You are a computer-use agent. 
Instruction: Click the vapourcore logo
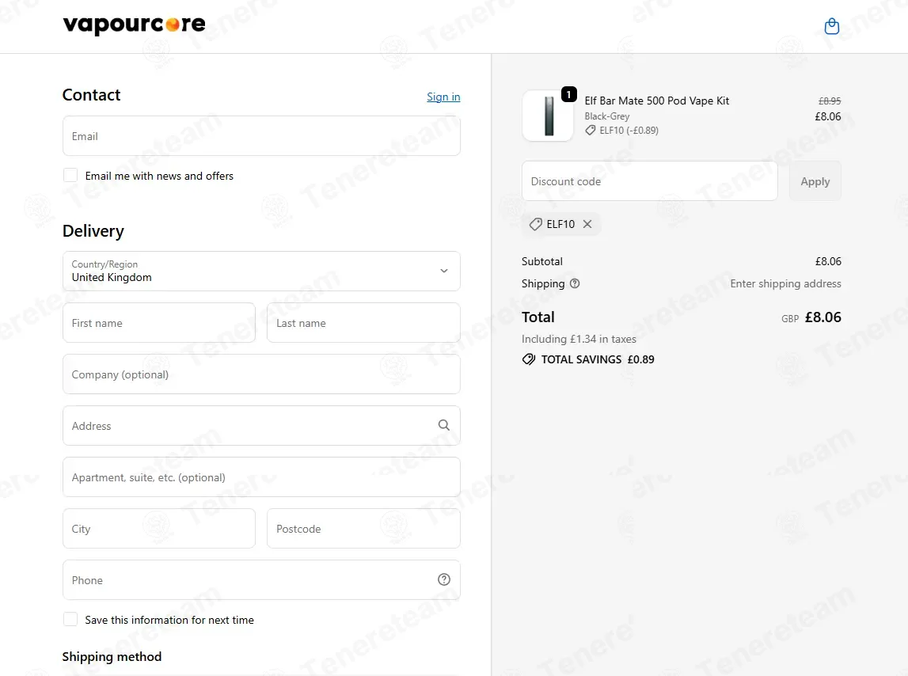point(134,25)
